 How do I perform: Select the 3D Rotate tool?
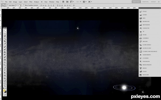point(5,78)
